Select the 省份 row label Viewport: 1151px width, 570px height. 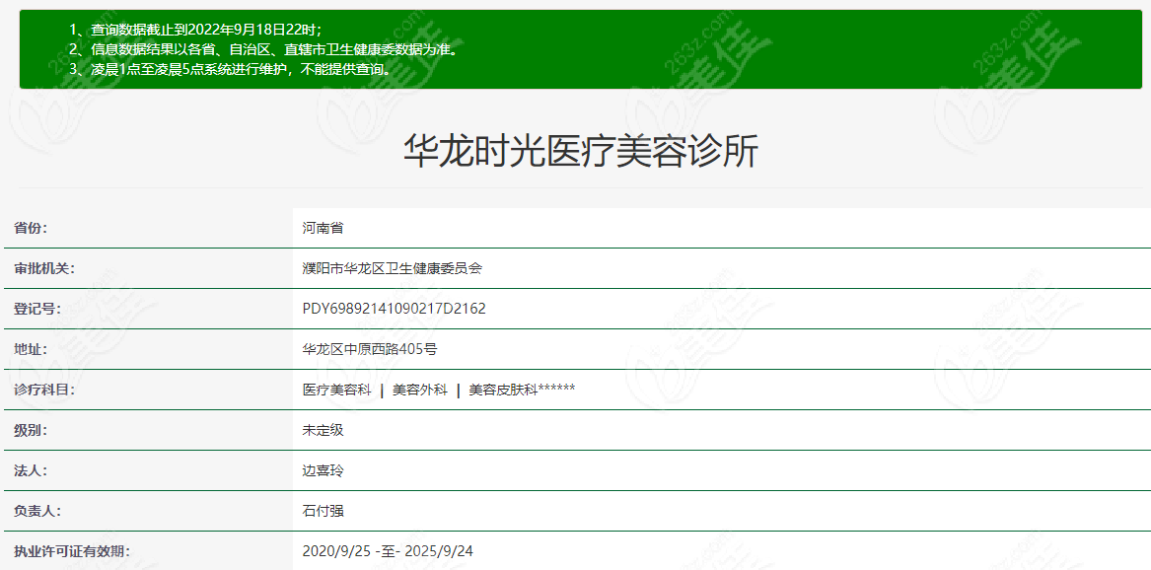point(31,228)
